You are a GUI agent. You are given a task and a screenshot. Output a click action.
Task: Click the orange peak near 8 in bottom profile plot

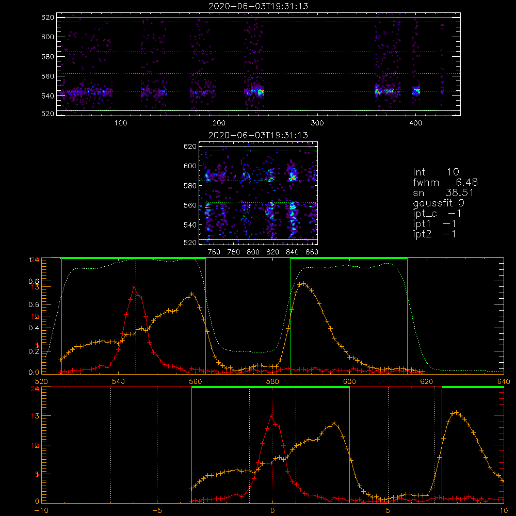pos(456,412)
